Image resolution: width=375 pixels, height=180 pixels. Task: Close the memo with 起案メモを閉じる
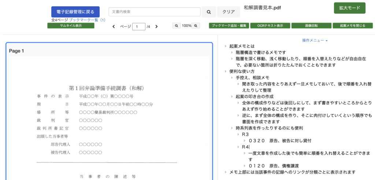point(352,26)
